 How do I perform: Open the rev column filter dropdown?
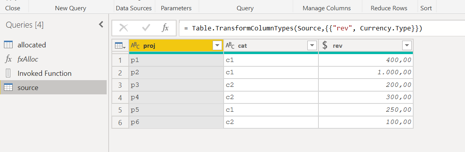407,46
